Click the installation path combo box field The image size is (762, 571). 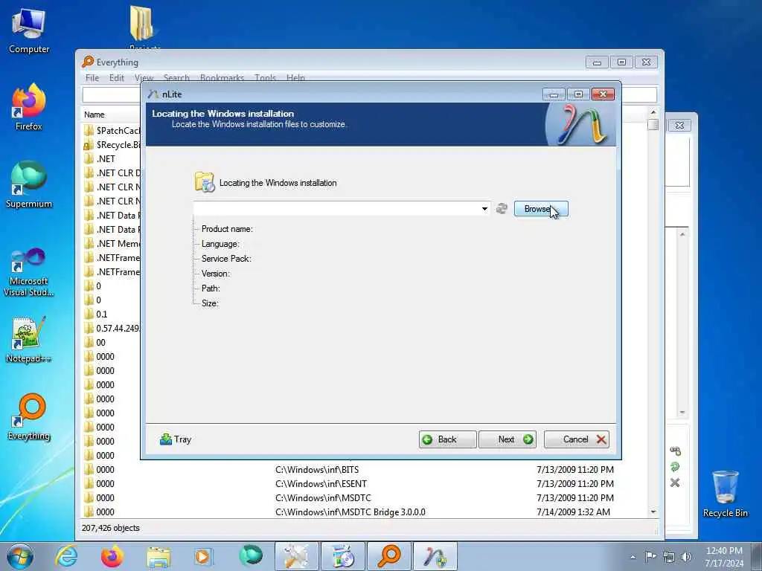point(341,209)
